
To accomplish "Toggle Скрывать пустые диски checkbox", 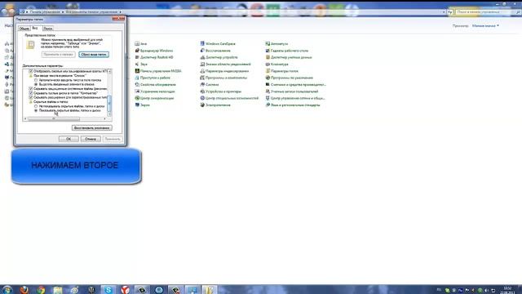I will [x=31, y=93].
